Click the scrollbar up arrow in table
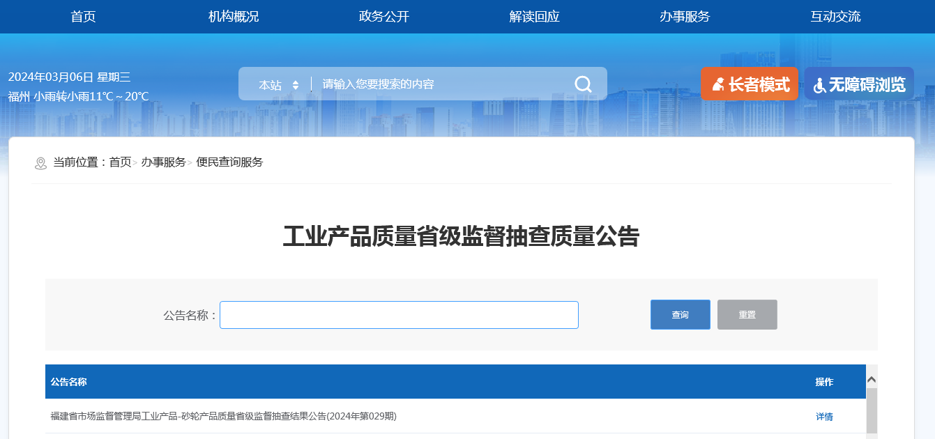935x439 pixels. tap(872, 380)
